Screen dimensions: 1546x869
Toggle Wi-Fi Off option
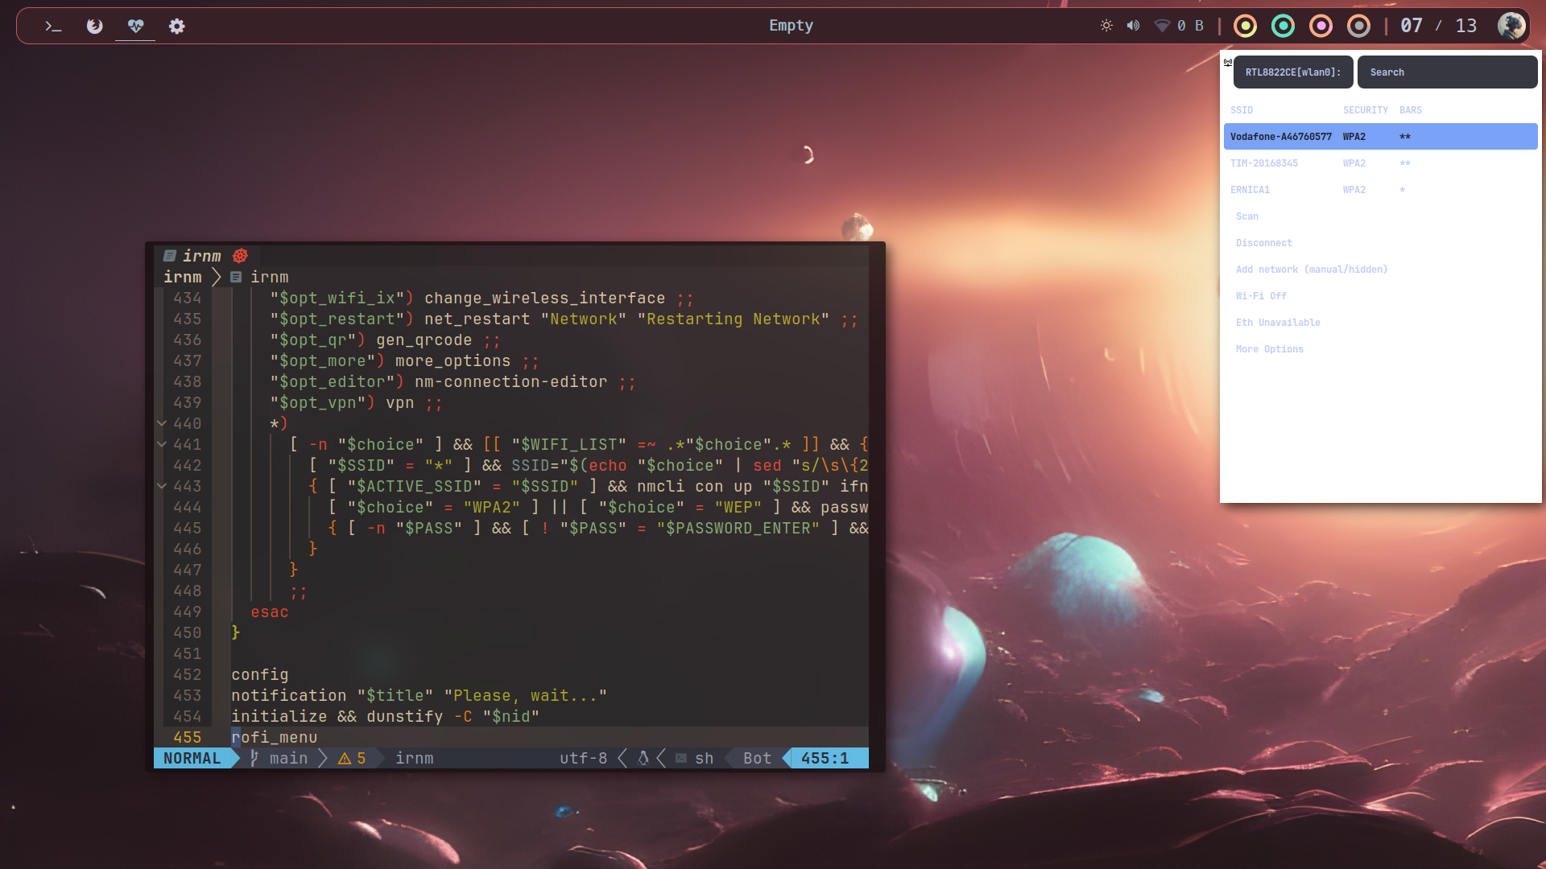(x=1261, y=296)
